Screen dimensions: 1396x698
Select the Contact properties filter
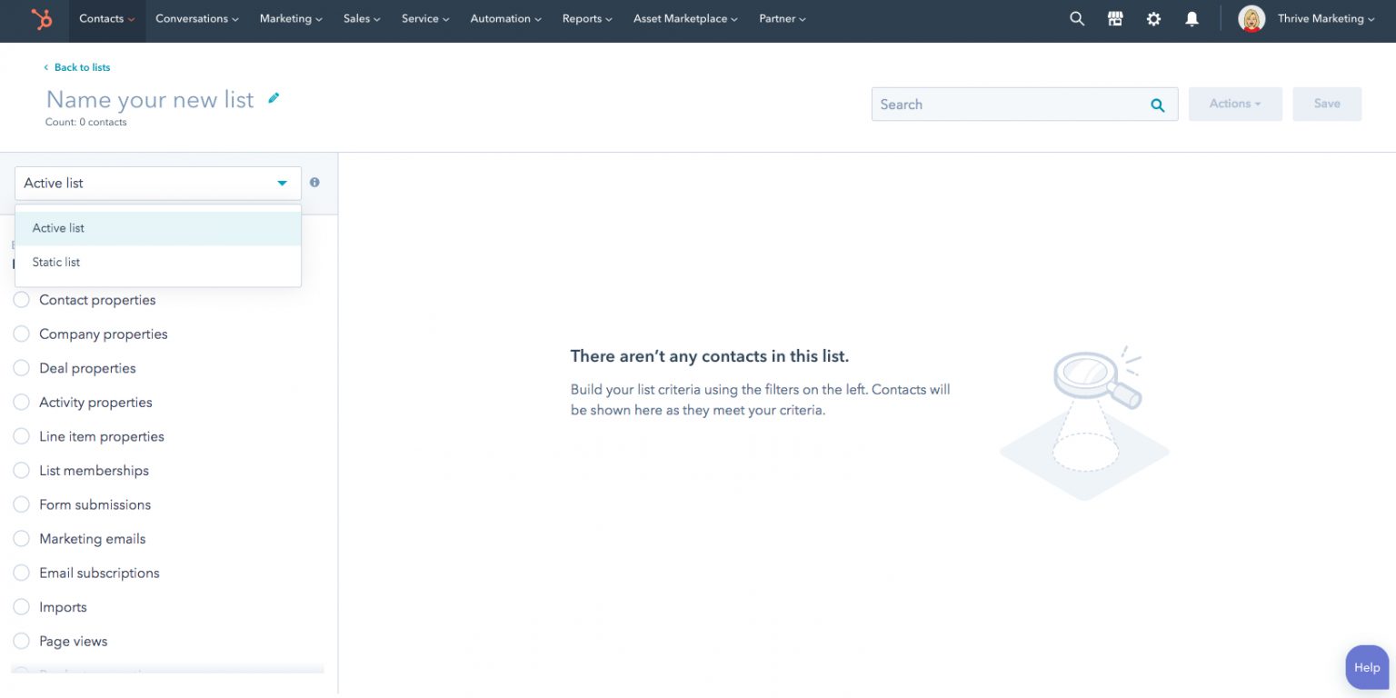click(97, 300)
